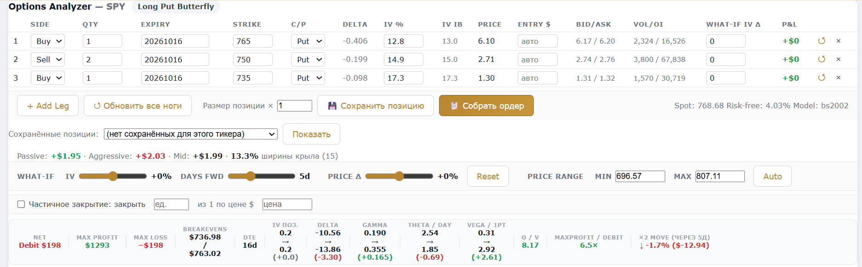Viewport: 862px width, 267px height.
Task: Save position via floppy disk button
Action: (x=376, y=106)
